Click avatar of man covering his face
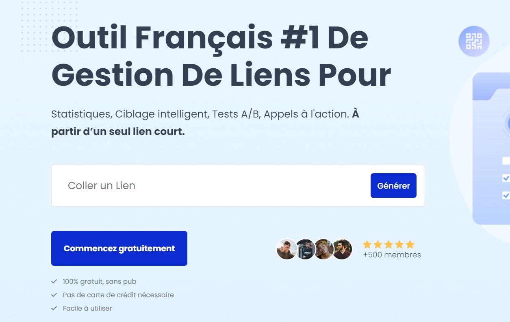Viewport: 510px width, 322px height. pyautogui.click(x=286, y=249)
